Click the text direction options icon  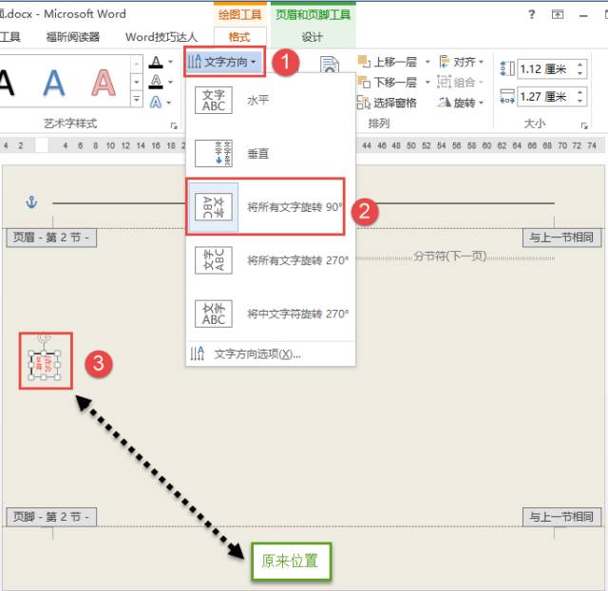(198, 353)
